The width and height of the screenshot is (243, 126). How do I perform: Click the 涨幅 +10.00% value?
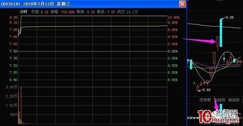click(68, 12)
